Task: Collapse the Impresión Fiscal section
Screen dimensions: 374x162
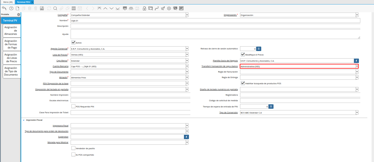Action: pyautogui.click(x=24, y=120)
